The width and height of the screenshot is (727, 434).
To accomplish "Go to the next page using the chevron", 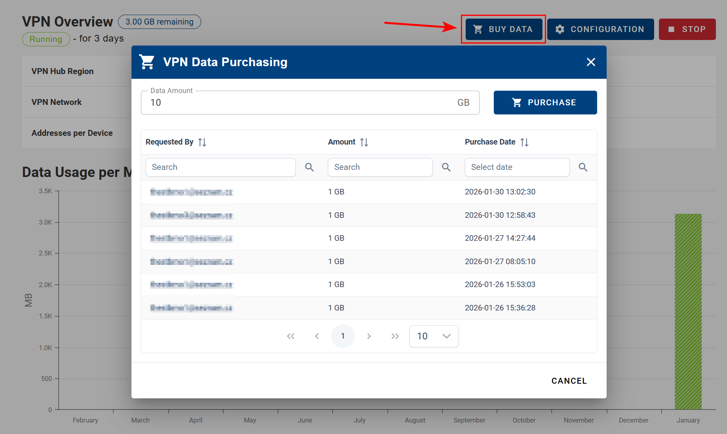I will (x=369, y=336).
